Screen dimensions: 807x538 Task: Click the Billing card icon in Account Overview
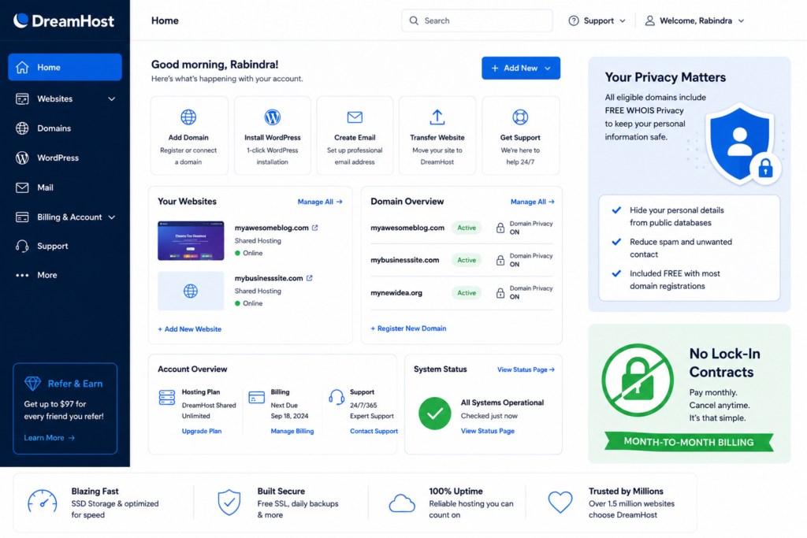coord(256,397)
